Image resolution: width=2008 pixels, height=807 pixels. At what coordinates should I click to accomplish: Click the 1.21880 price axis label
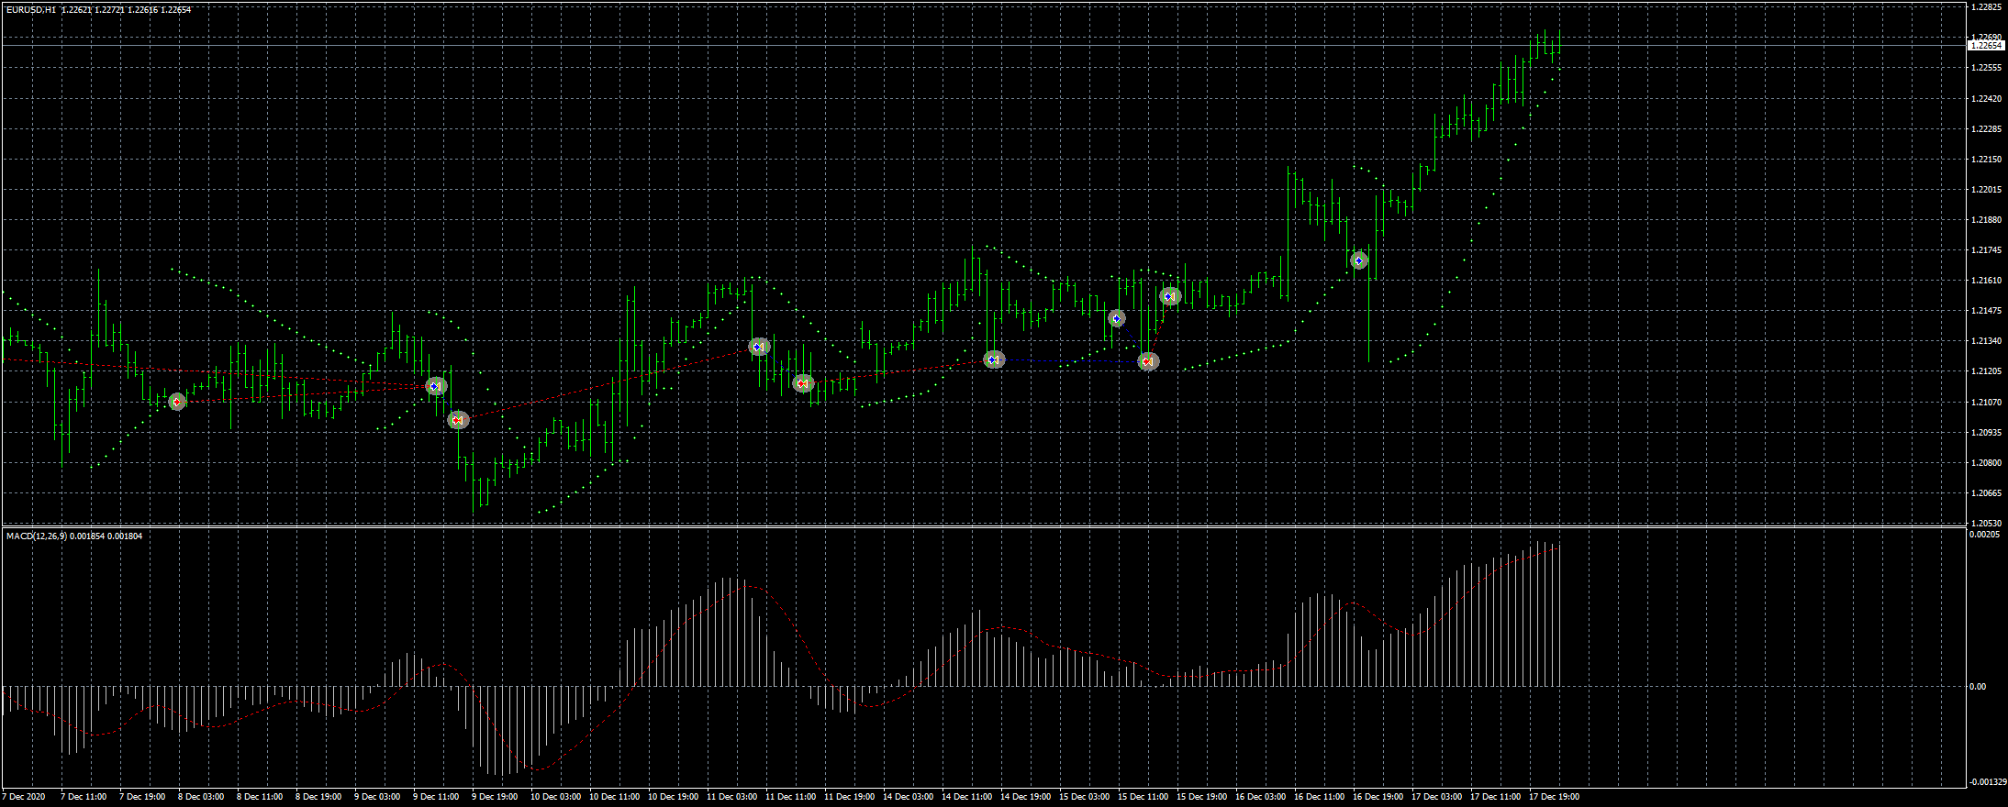click(x=1987, y=220)
